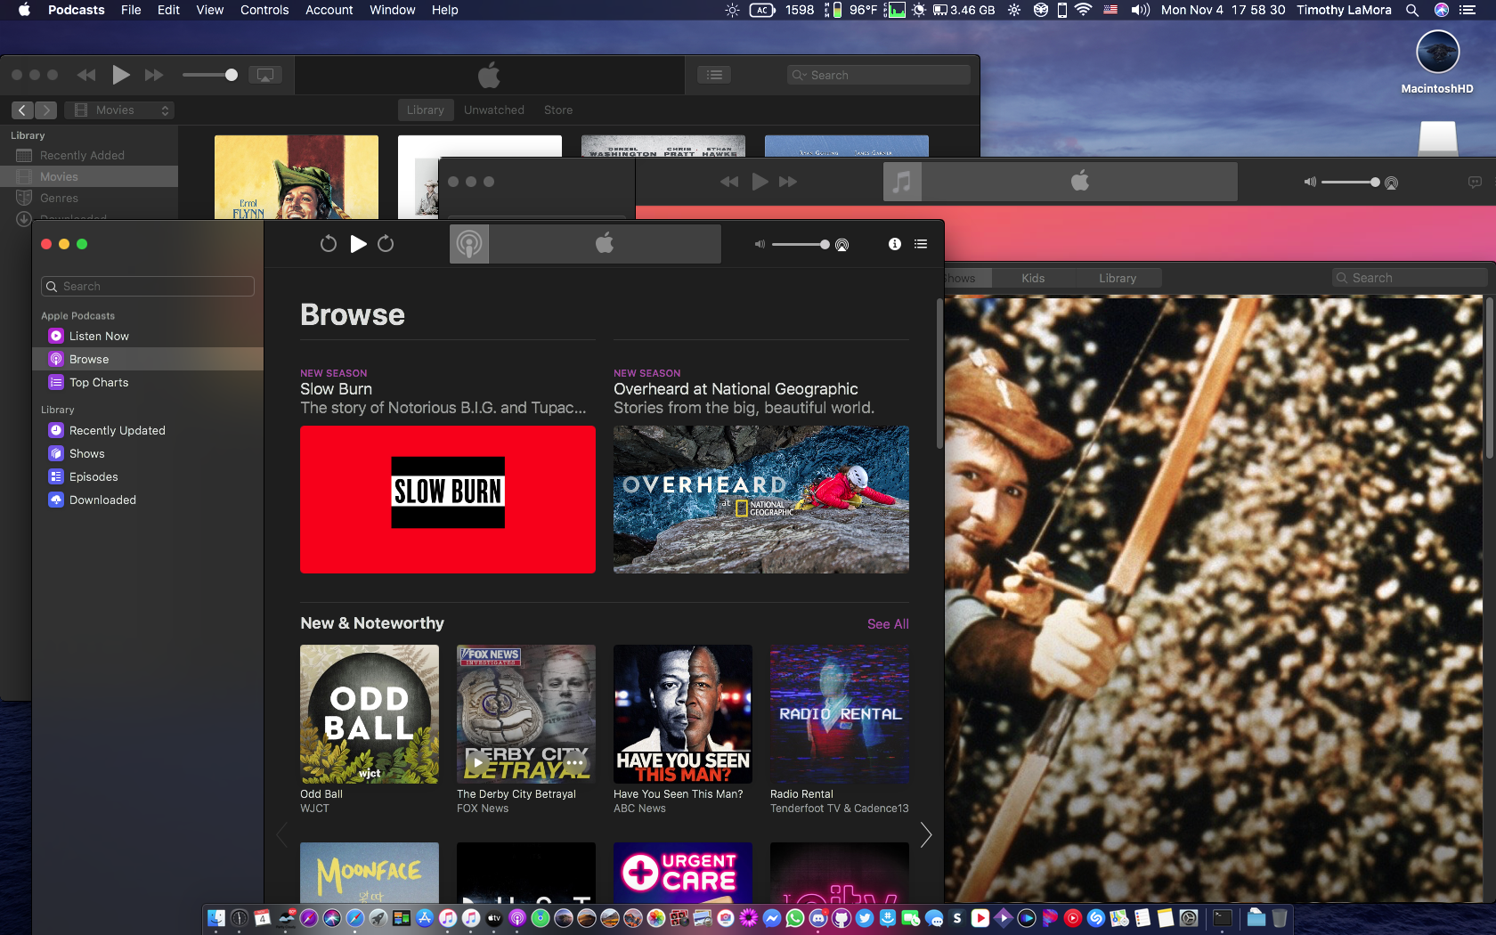Select Library tab in iTunes Movies window
Image resolution: width=1496 pixels, height=935 pixels.
[426, 110]
